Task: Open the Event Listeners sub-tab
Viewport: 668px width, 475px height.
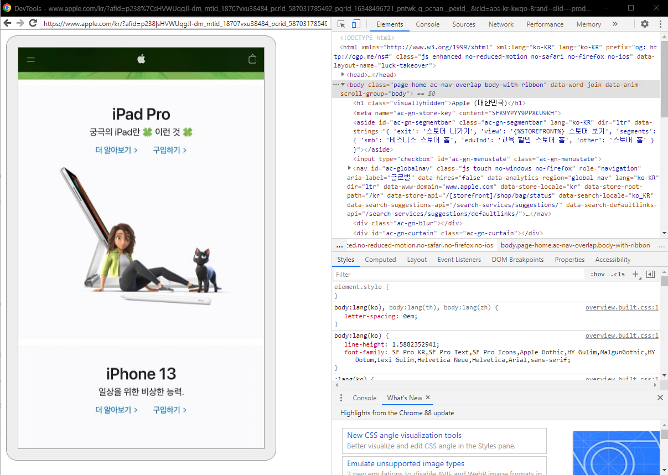Action: [x=459, y=260]
